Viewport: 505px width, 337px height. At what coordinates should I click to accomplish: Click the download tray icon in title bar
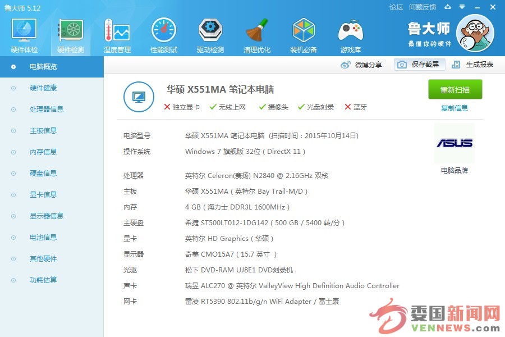click(x=448, y=7)
